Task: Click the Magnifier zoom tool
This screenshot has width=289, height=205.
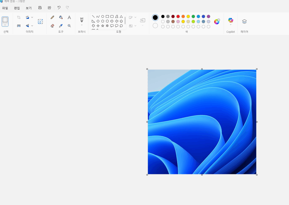Action: pos(69,26)
